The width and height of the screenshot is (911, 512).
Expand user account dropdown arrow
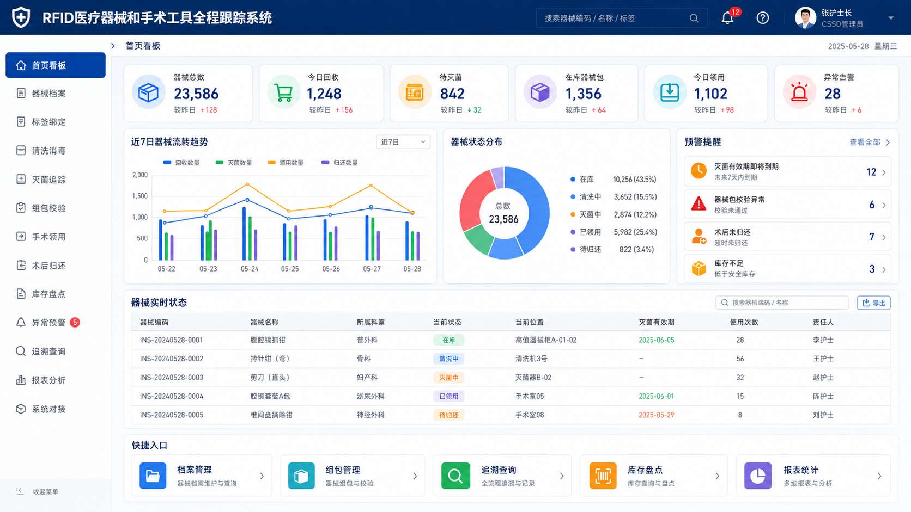(891, 18)
